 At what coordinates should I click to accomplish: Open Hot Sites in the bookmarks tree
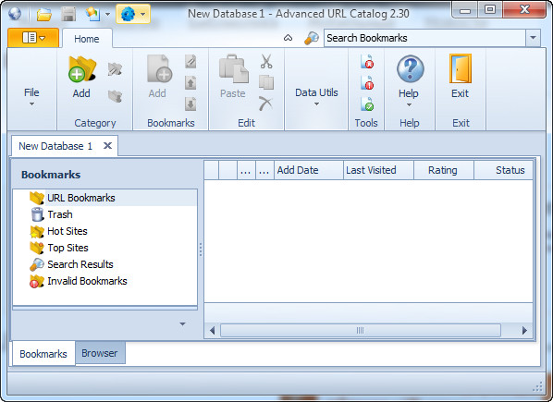coord(68,231)
